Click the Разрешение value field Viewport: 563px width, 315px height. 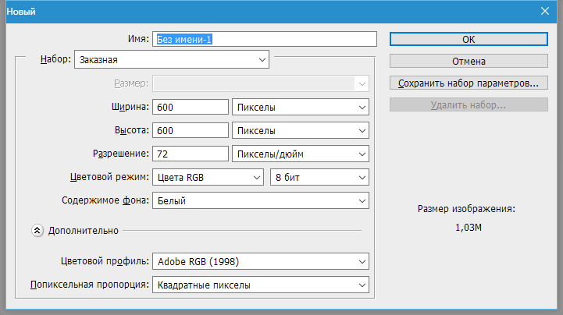tap(191, 154)
